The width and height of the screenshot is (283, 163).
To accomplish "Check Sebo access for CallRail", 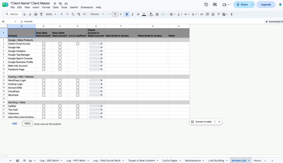I will point(44,106).
